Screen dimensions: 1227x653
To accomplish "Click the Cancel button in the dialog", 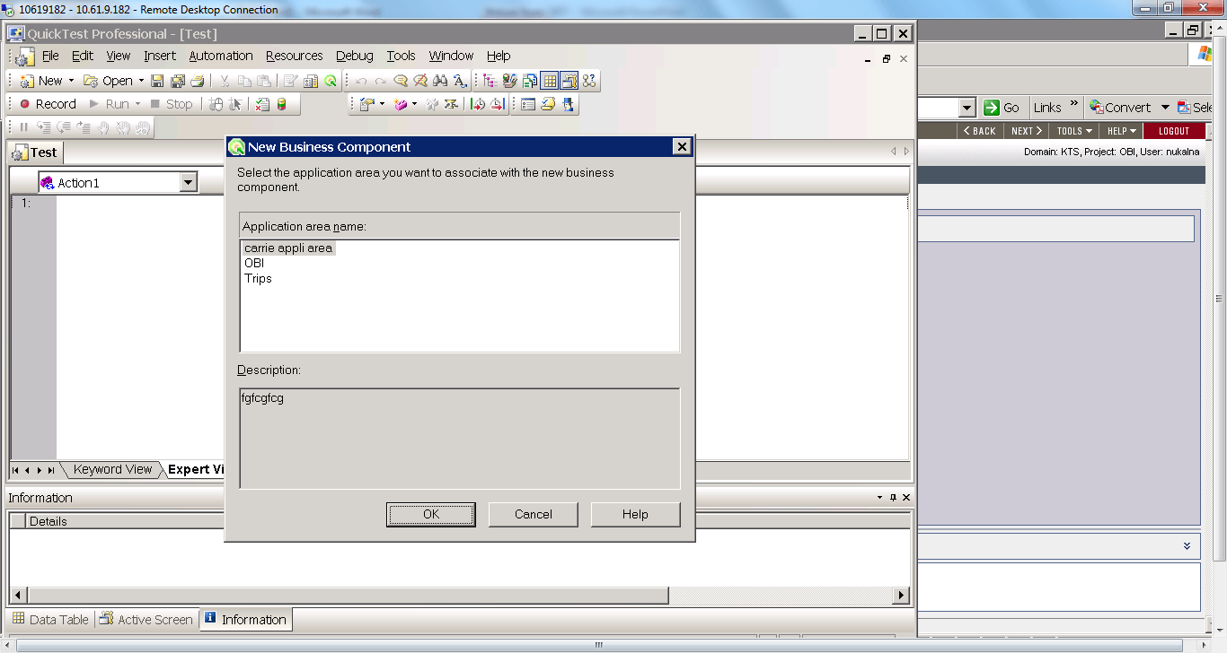I will (533, 514).
